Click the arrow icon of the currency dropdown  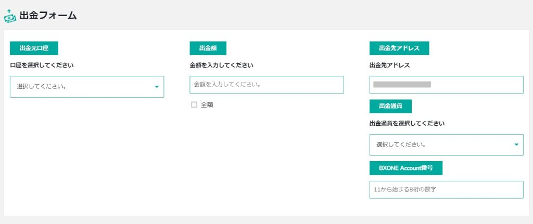516,144
